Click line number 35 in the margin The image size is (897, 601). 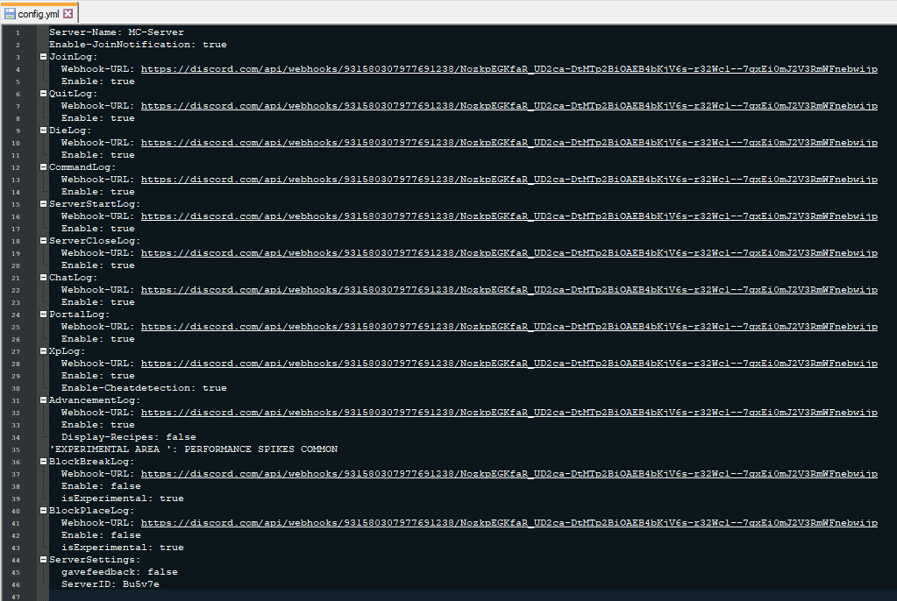click(x=17, y=449)
